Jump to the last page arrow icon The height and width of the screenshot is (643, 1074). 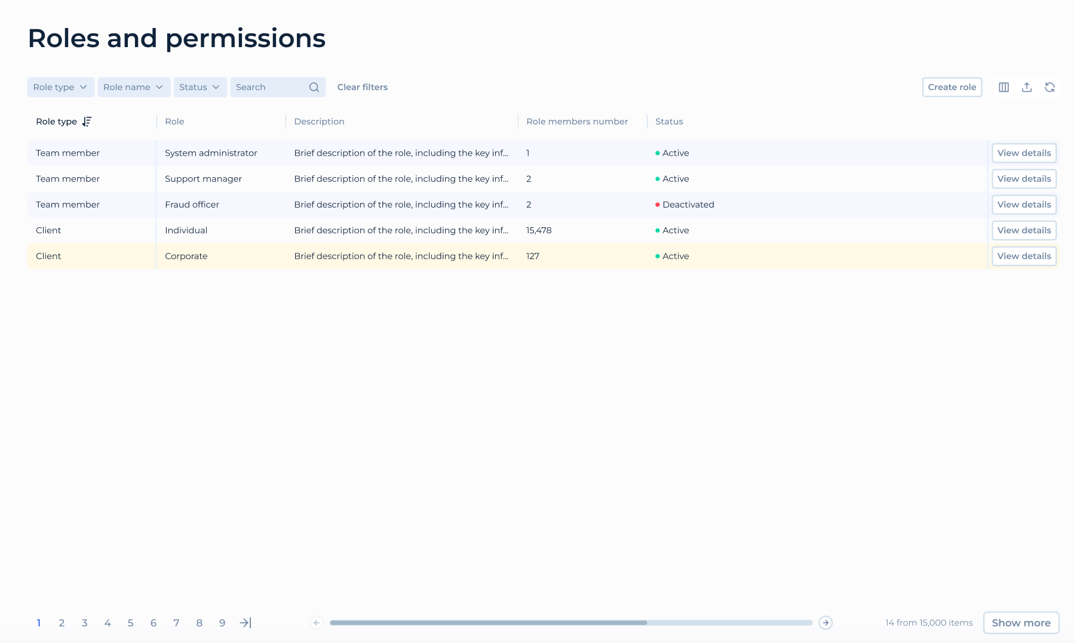coord(245,622)
